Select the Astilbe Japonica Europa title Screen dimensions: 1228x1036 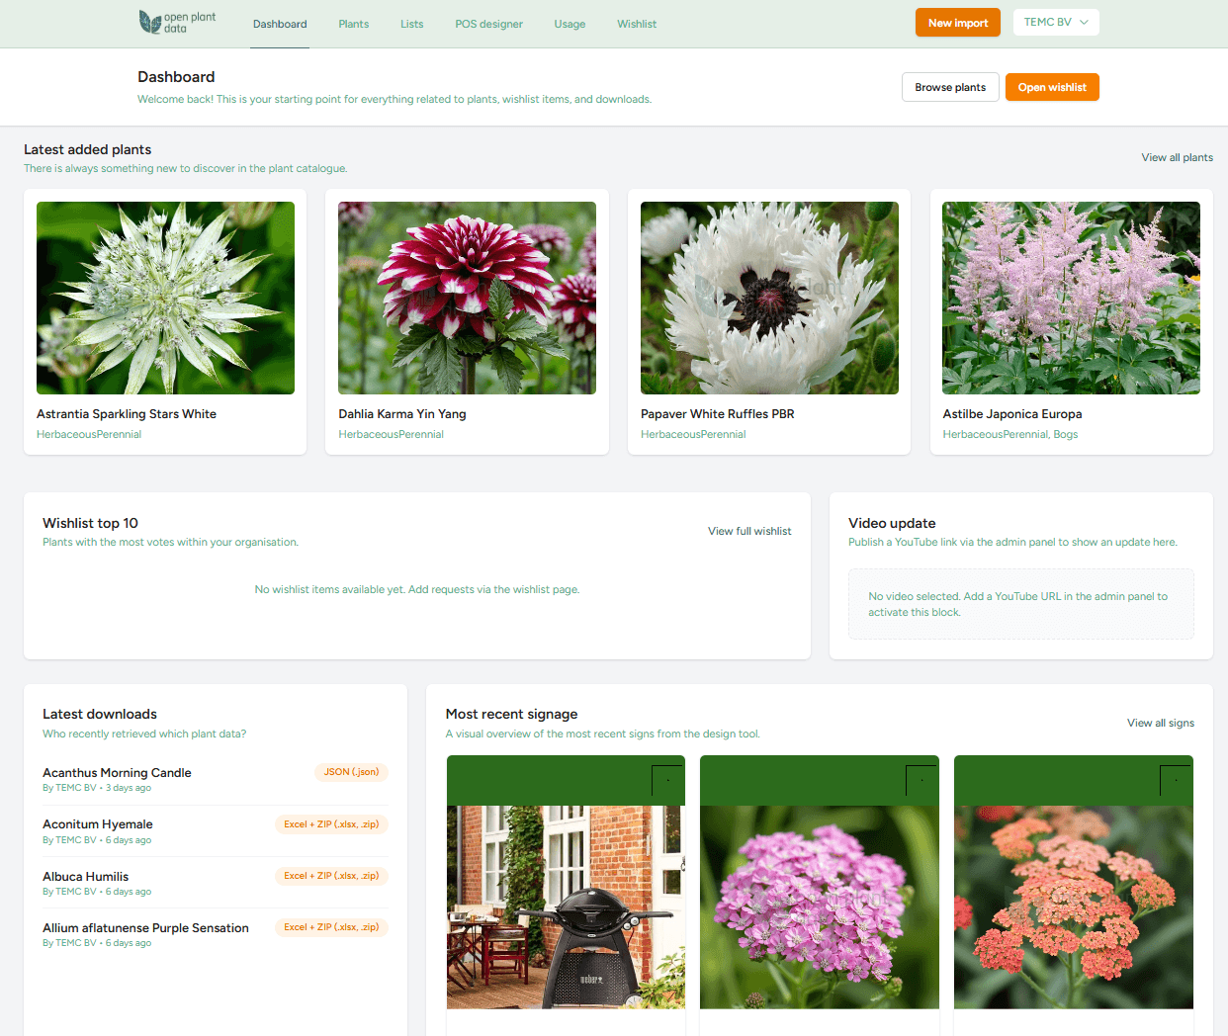(1012, 414)
